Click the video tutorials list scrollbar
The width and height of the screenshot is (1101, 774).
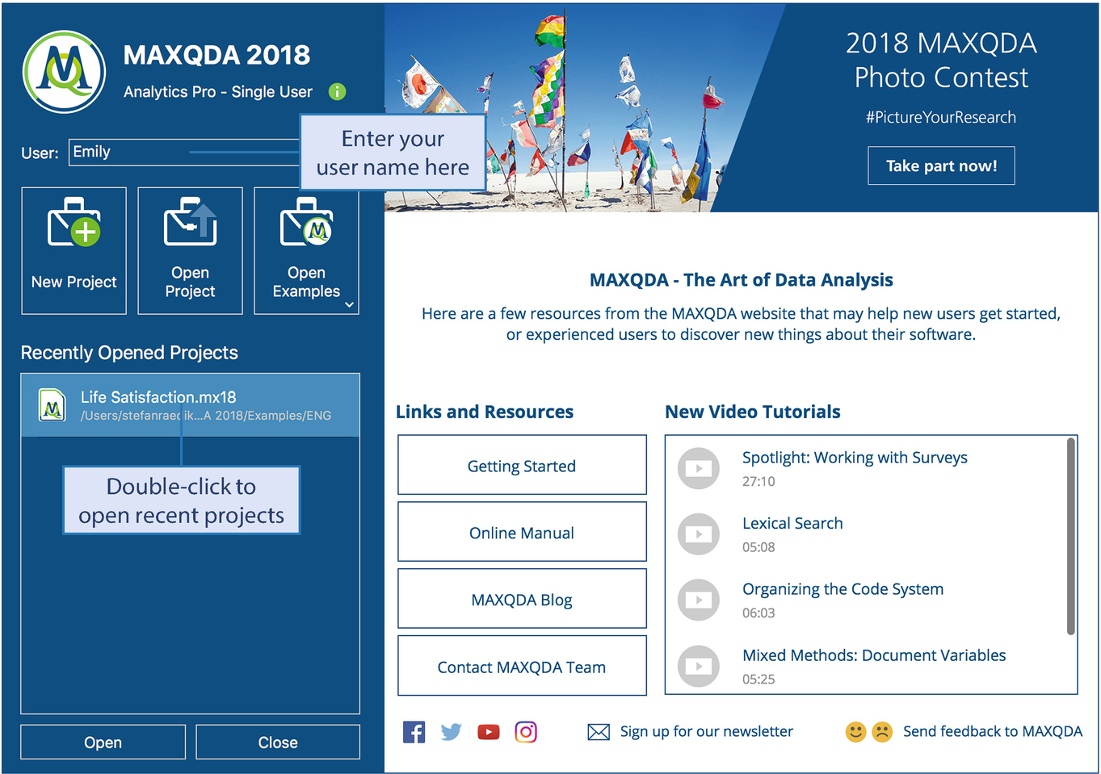[1071, 536]
